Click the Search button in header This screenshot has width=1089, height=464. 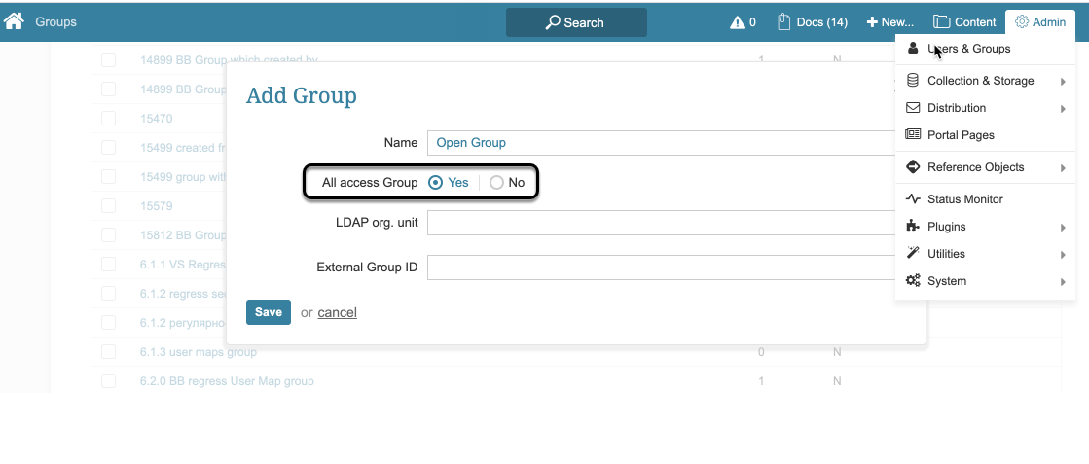[x=576, y=22]
